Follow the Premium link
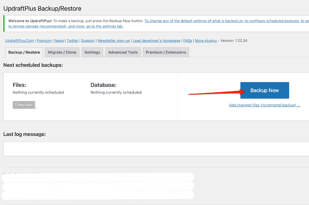This screenshot has width=309, height=205. point(44,41)
